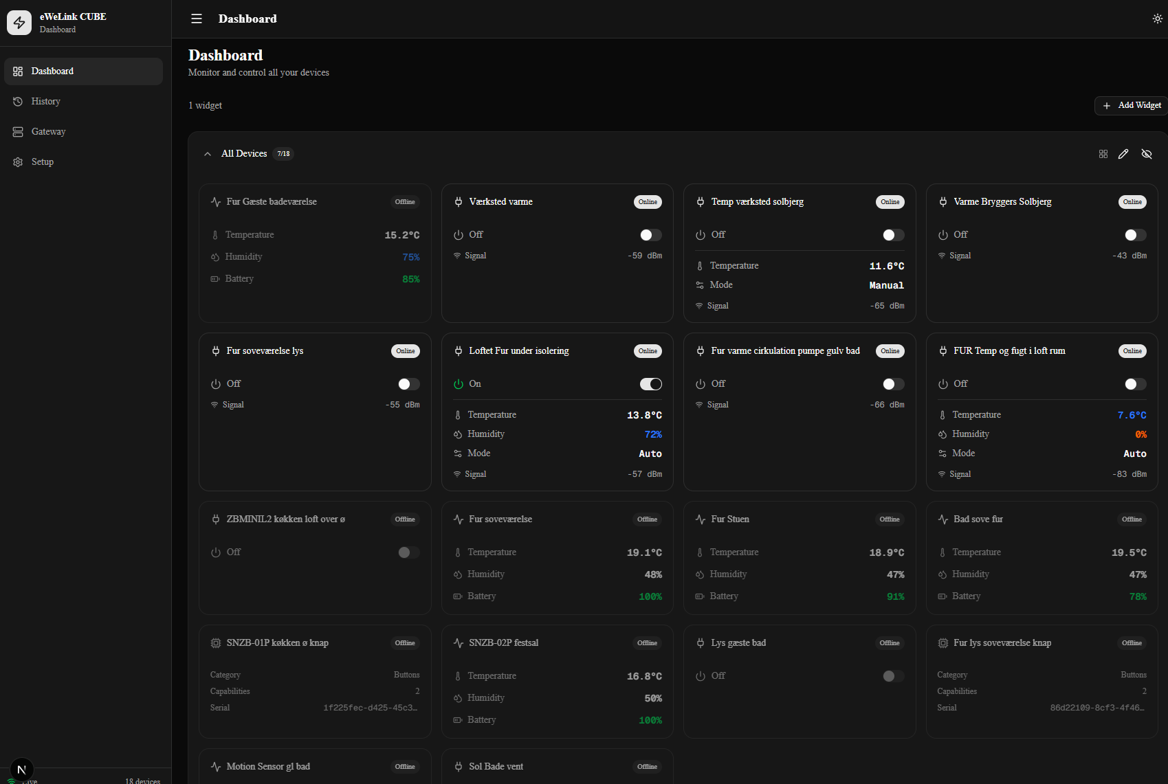Switch to light theme via sun icon
The image size is (1168, 784).
tap(1157, 19)
